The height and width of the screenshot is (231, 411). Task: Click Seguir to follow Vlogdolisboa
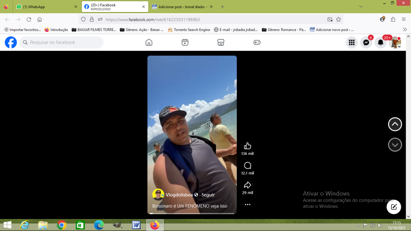[208, 195]
